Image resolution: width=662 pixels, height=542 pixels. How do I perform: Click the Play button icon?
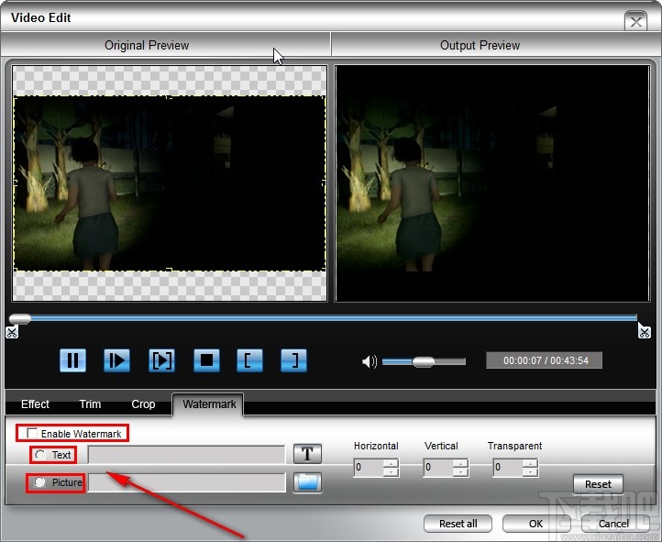click(x=116, y=360)
